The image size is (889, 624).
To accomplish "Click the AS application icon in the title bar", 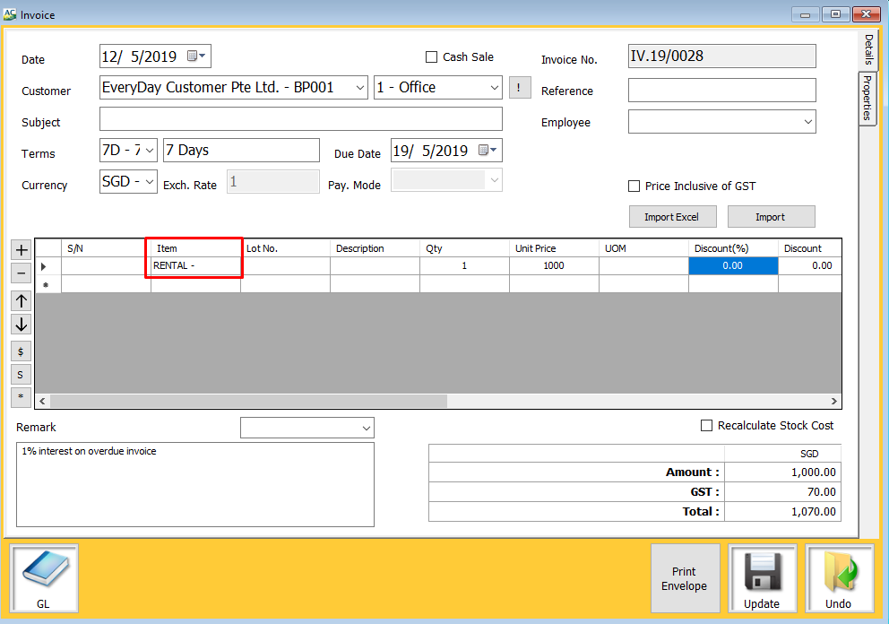I will (10, 14).
